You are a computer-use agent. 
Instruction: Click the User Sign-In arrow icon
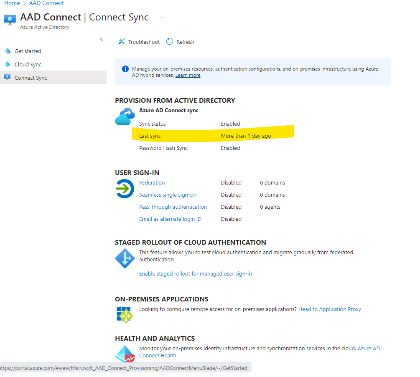[x=125, y=189]
